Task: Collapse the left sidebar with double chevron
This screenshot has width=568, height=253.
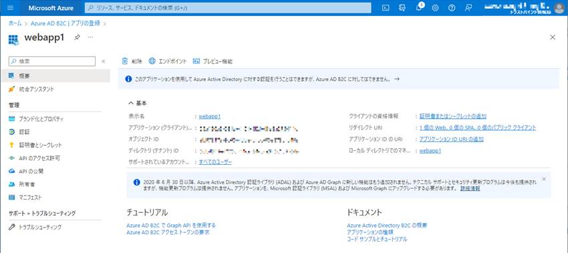Action: [103, 61]
